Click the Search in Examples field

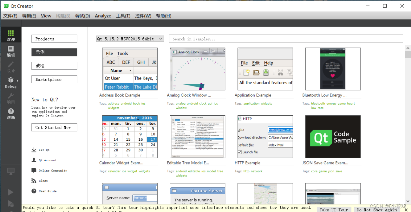point(286,39)
